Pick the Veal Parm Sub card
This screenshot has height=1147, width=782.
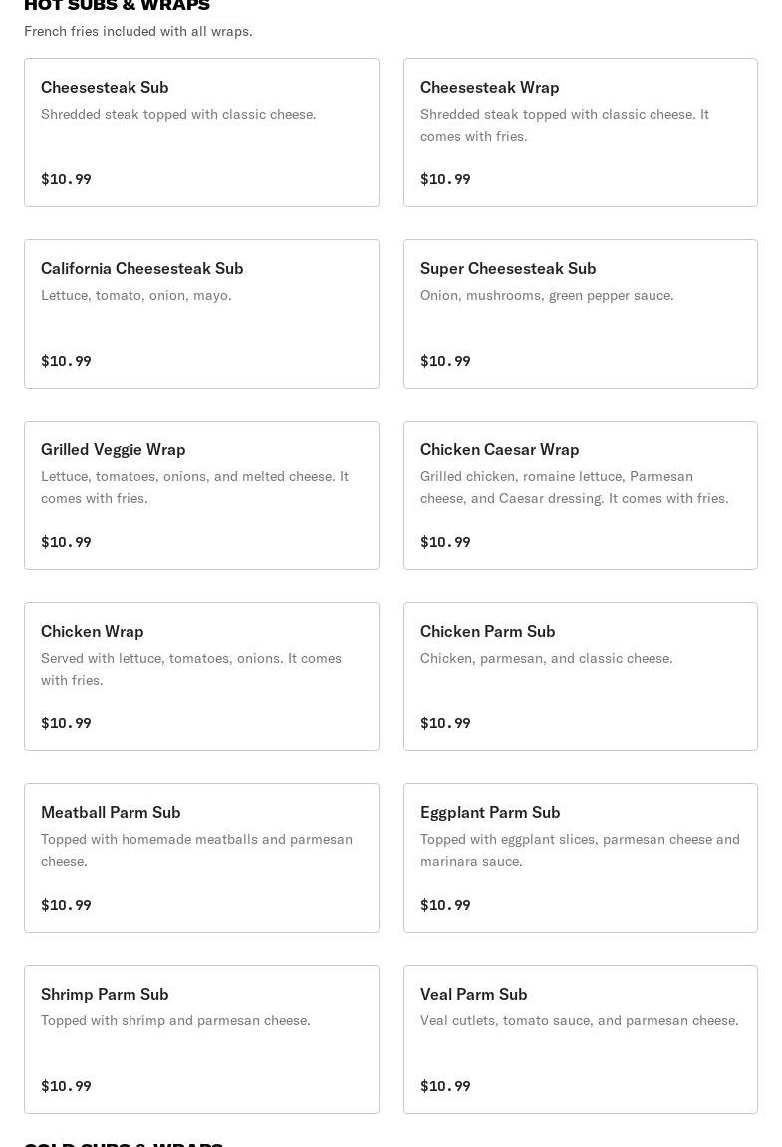pos(580,1039)
